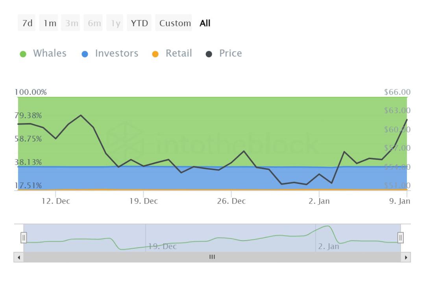Toggle the Whales series in legend
The width and height of the screenshot is (425, 283).
pyautogui.click(x=50, y=53)
